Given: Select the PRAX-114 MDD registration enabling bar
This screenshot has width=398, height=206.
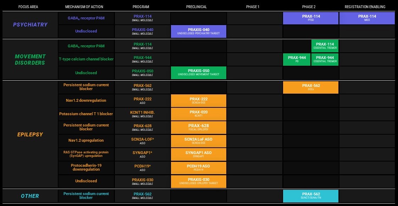Looking at the screenshot, I should click(x=367, y=18).
